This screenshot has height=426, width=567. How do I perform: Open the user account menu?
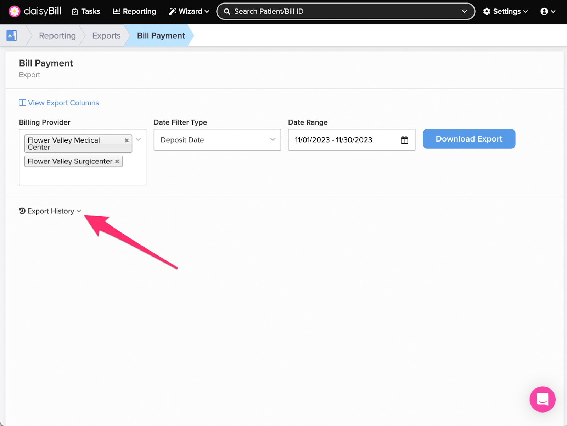[548, 11]
